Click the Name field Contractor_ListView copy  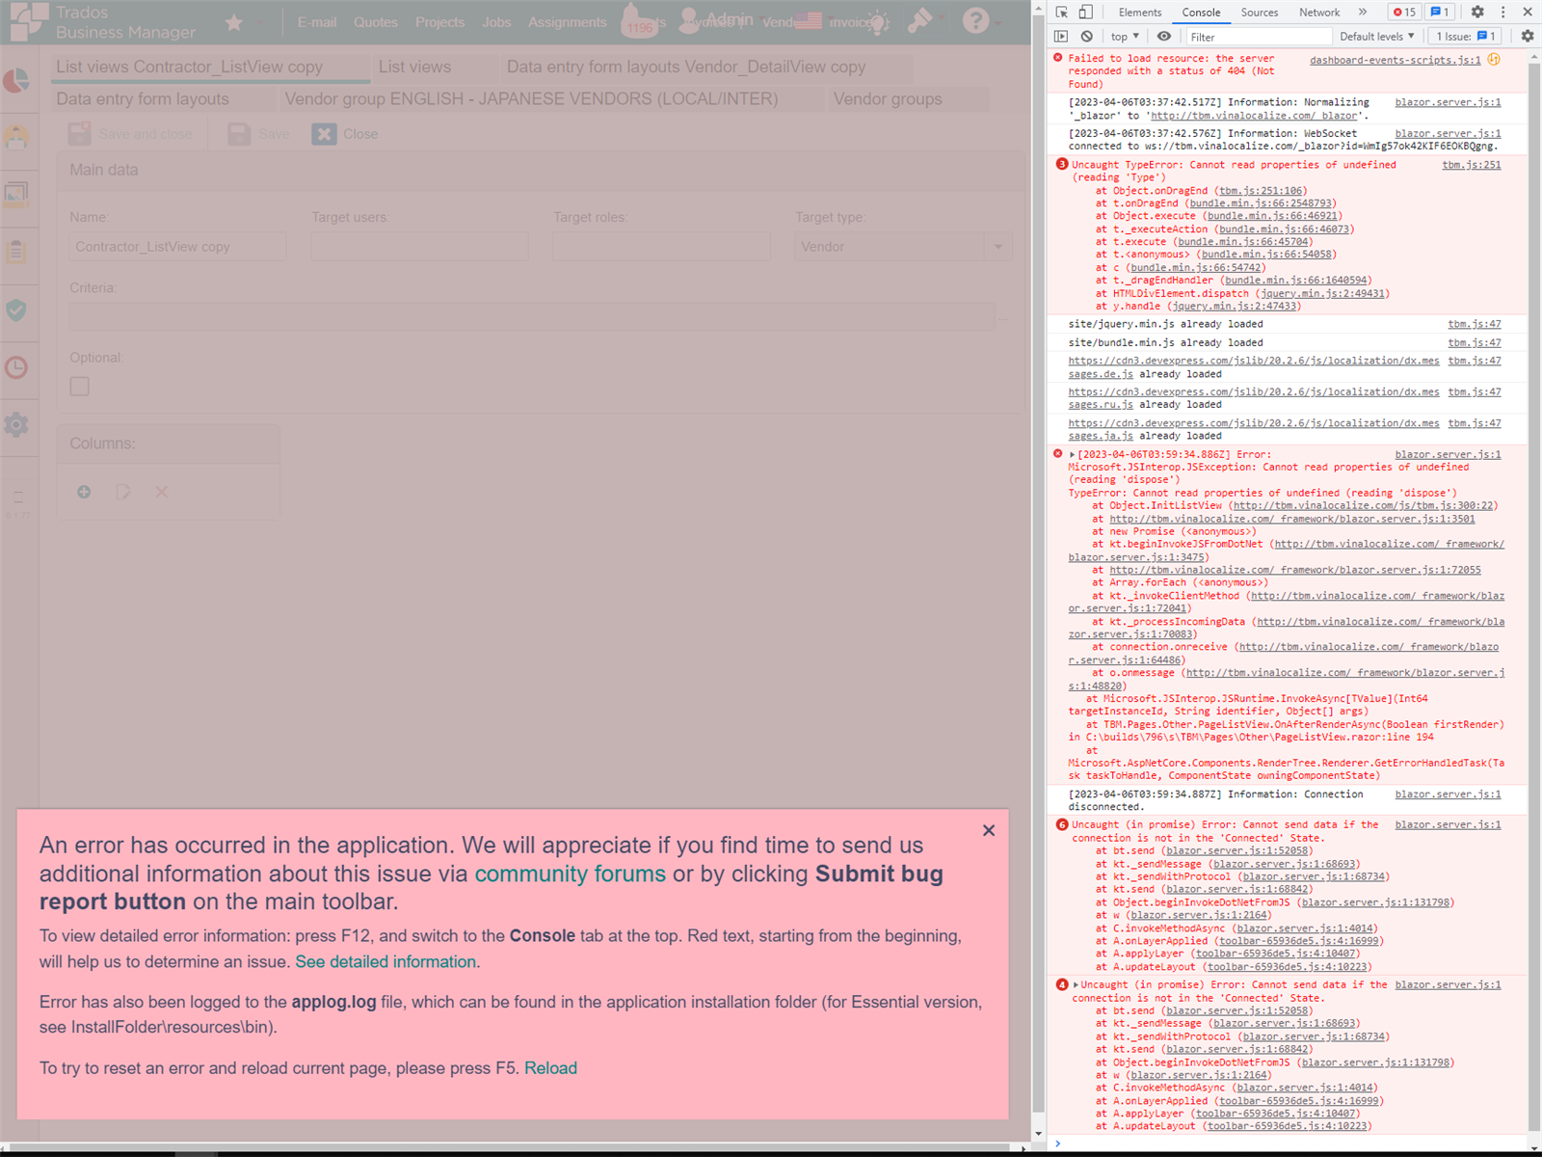click(178, 247)
